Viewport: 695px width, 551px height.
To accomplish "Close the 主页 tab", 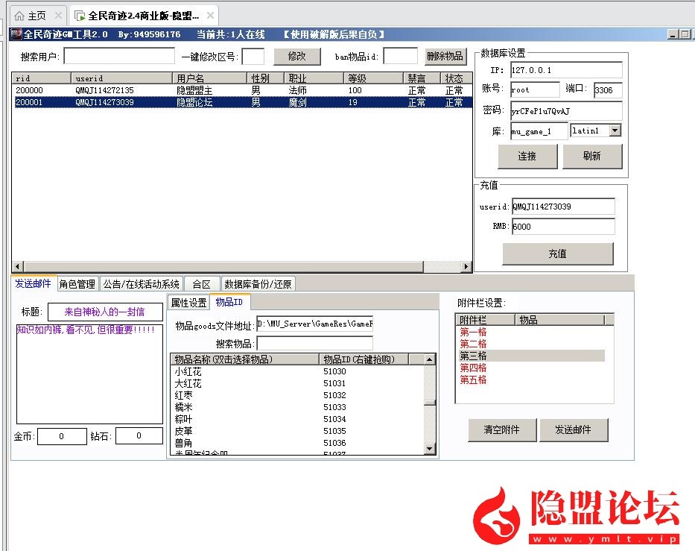I will pos(58,16).
